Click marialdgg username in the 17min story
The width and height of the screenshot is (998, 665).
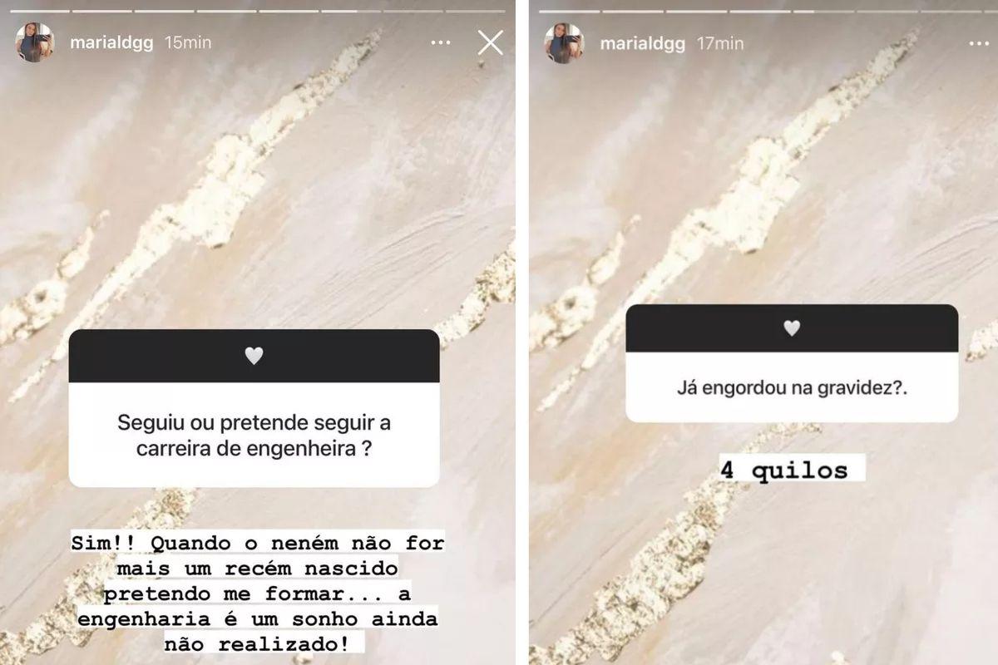pyautogui.click(x=642, y=43)
